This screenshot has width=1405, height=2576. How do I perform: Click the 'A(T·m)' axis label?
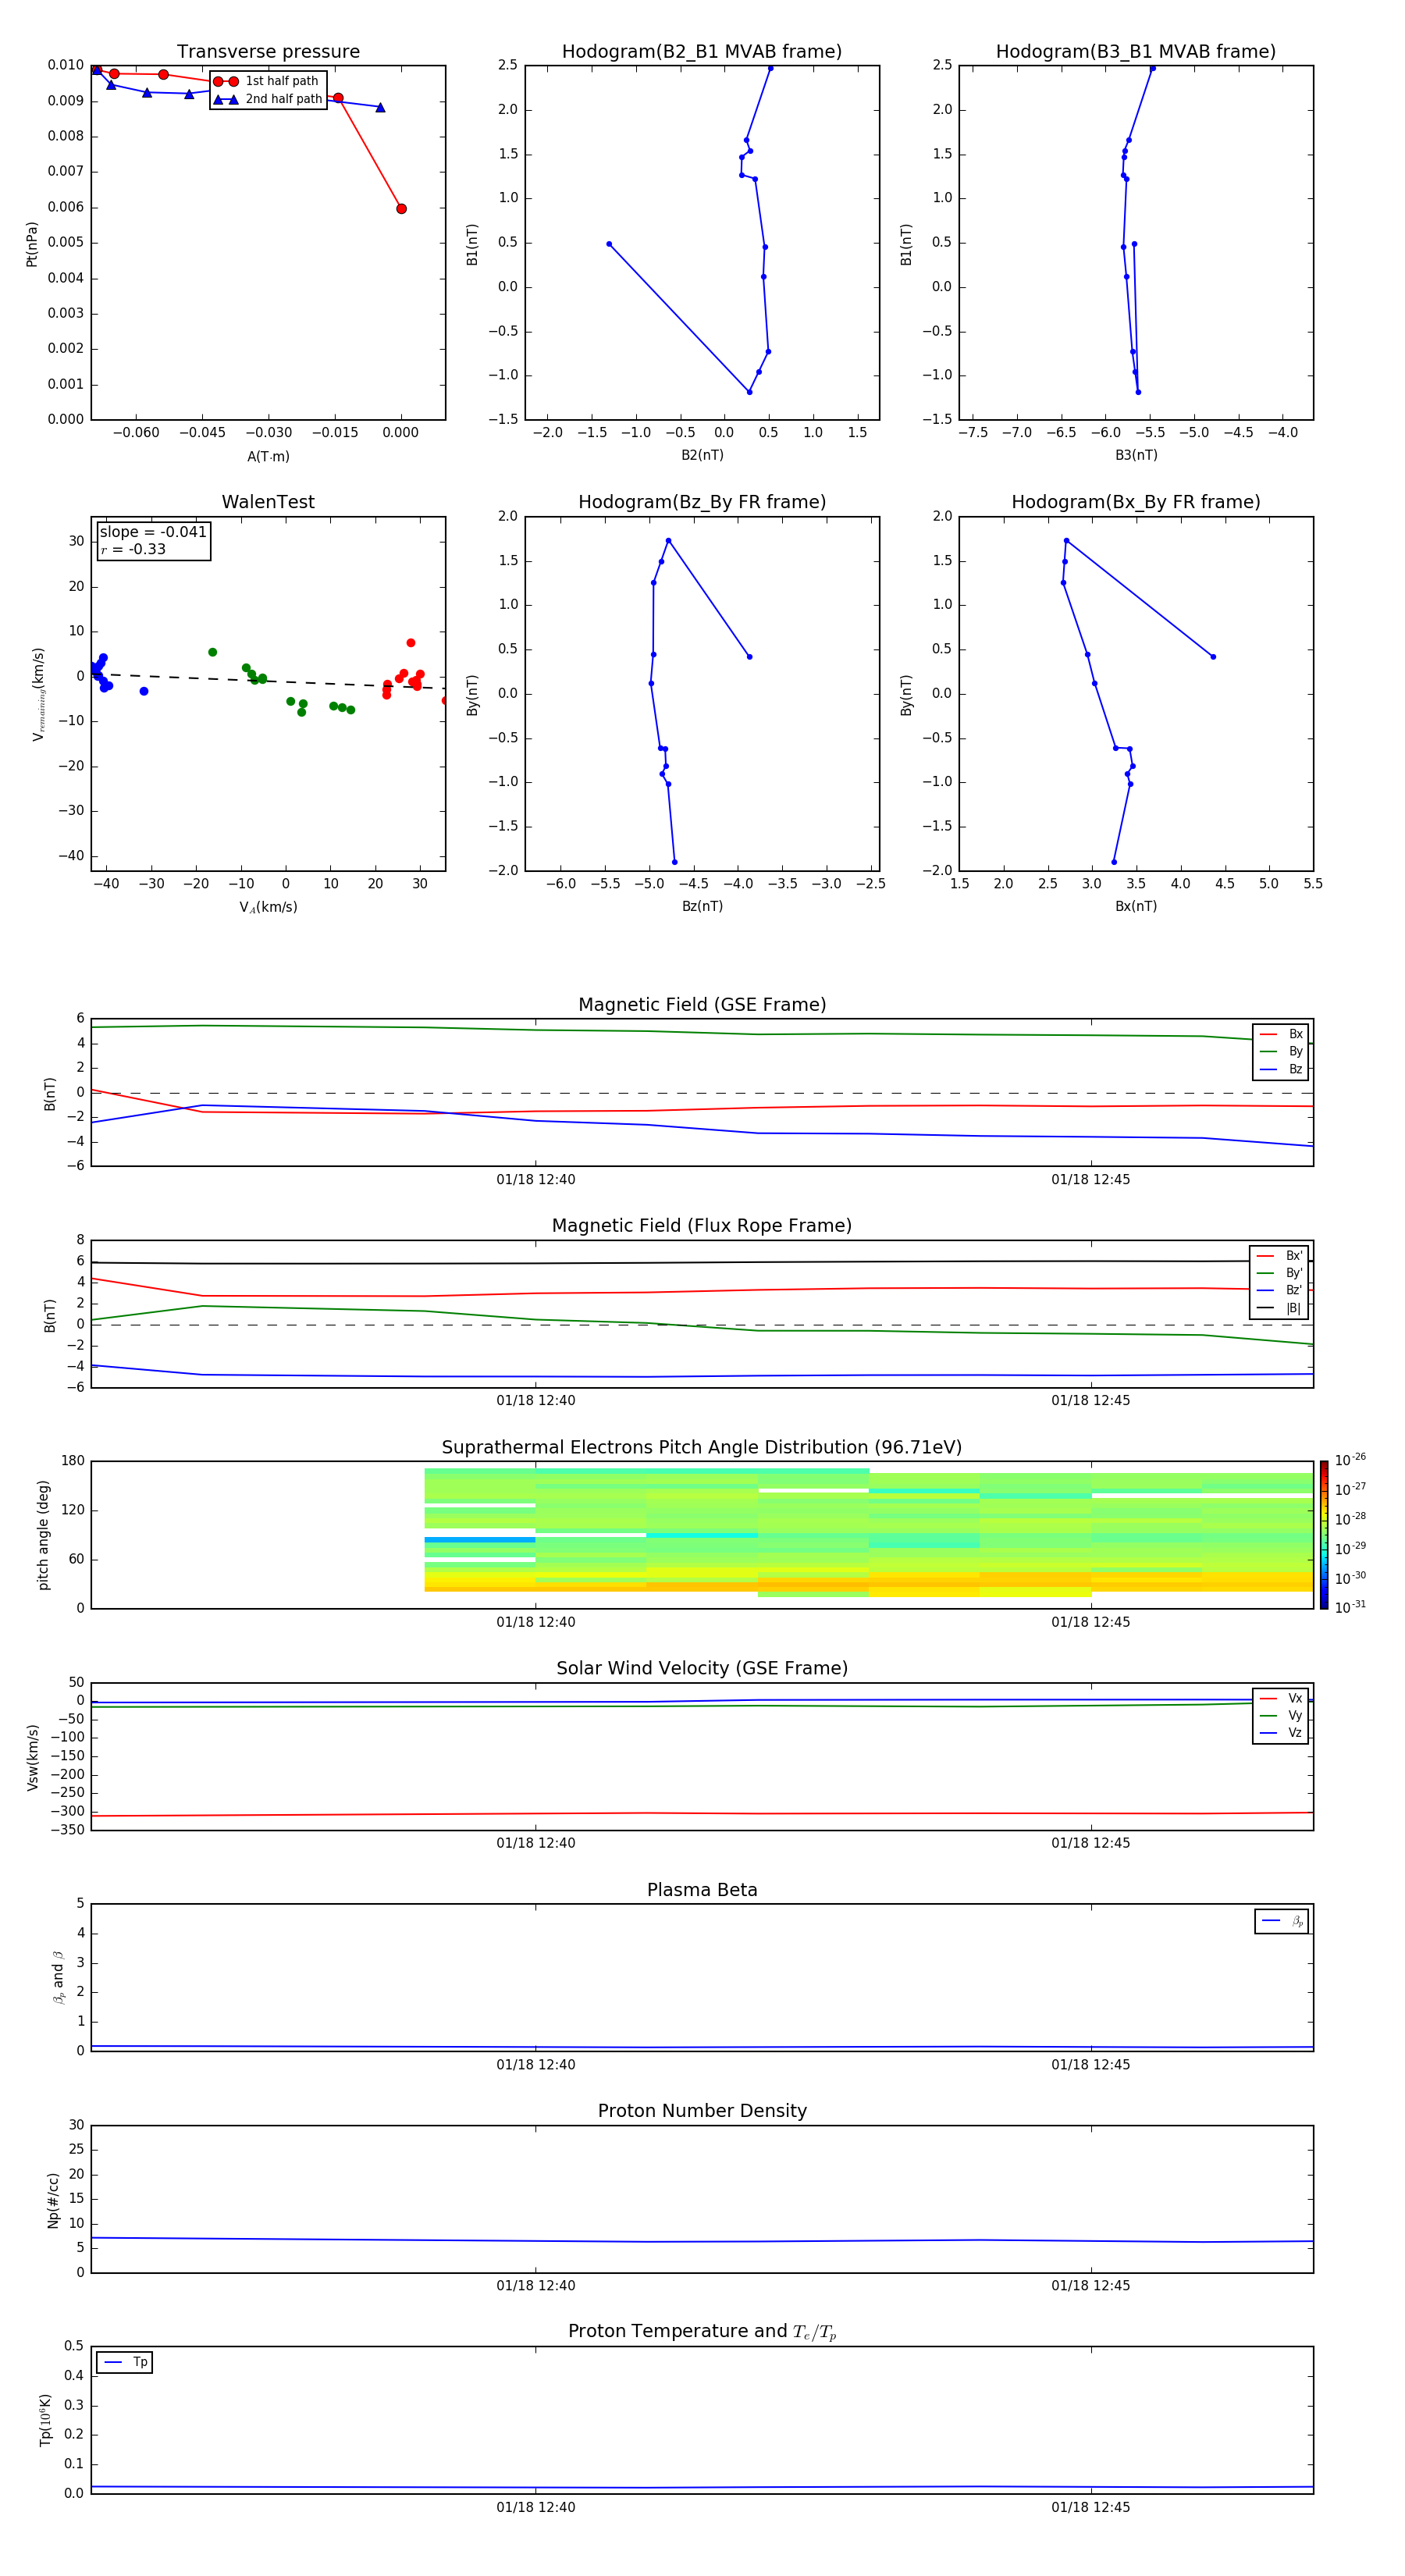[268, 457]
